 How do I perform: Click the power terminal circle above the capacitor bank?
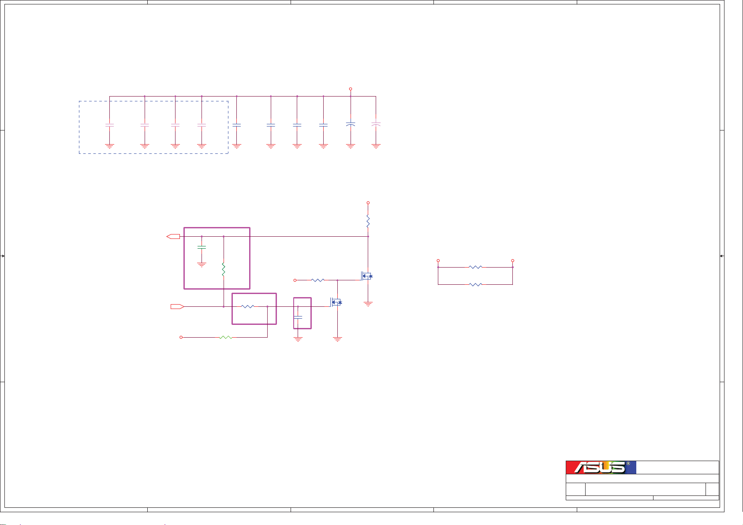351,89
